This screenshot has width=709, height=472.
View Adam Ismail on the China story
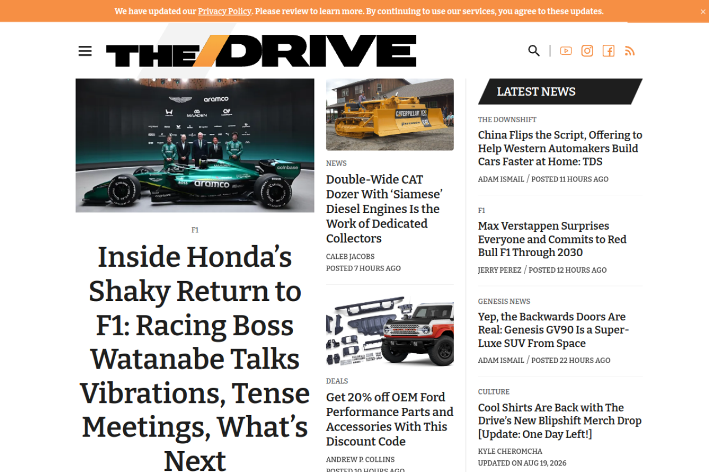(501, 179)
